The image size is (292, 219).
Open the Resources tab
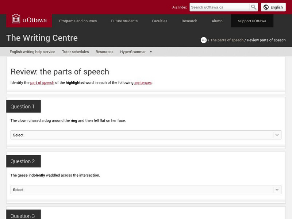[x=104, y=52]
